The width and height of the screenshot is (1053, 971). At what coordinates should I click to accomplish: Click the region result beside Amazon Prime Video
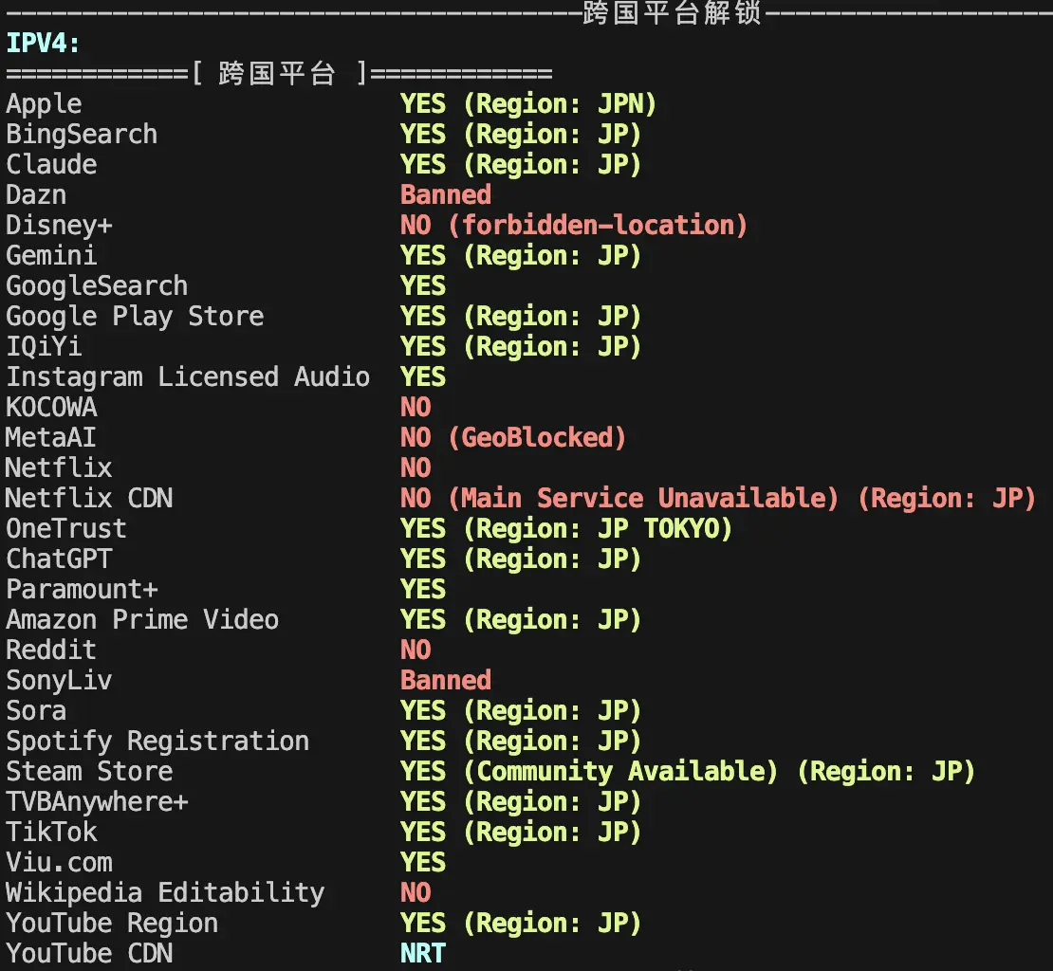(x=521, y=620)
